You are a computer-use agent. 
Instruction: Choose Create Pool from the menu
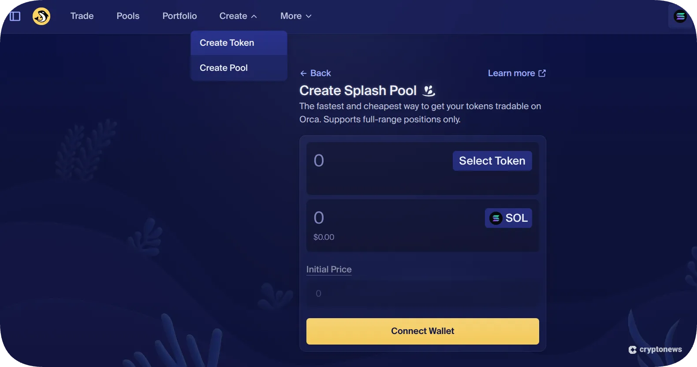224,68
